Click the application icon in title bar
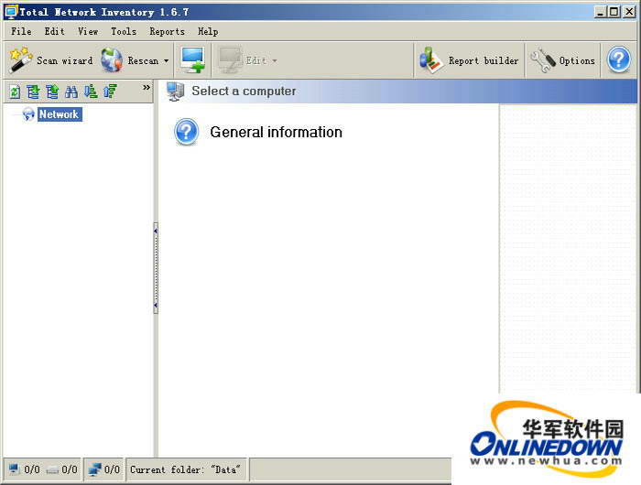This screenshot has width=641, height=485. [x=11, y=12]
